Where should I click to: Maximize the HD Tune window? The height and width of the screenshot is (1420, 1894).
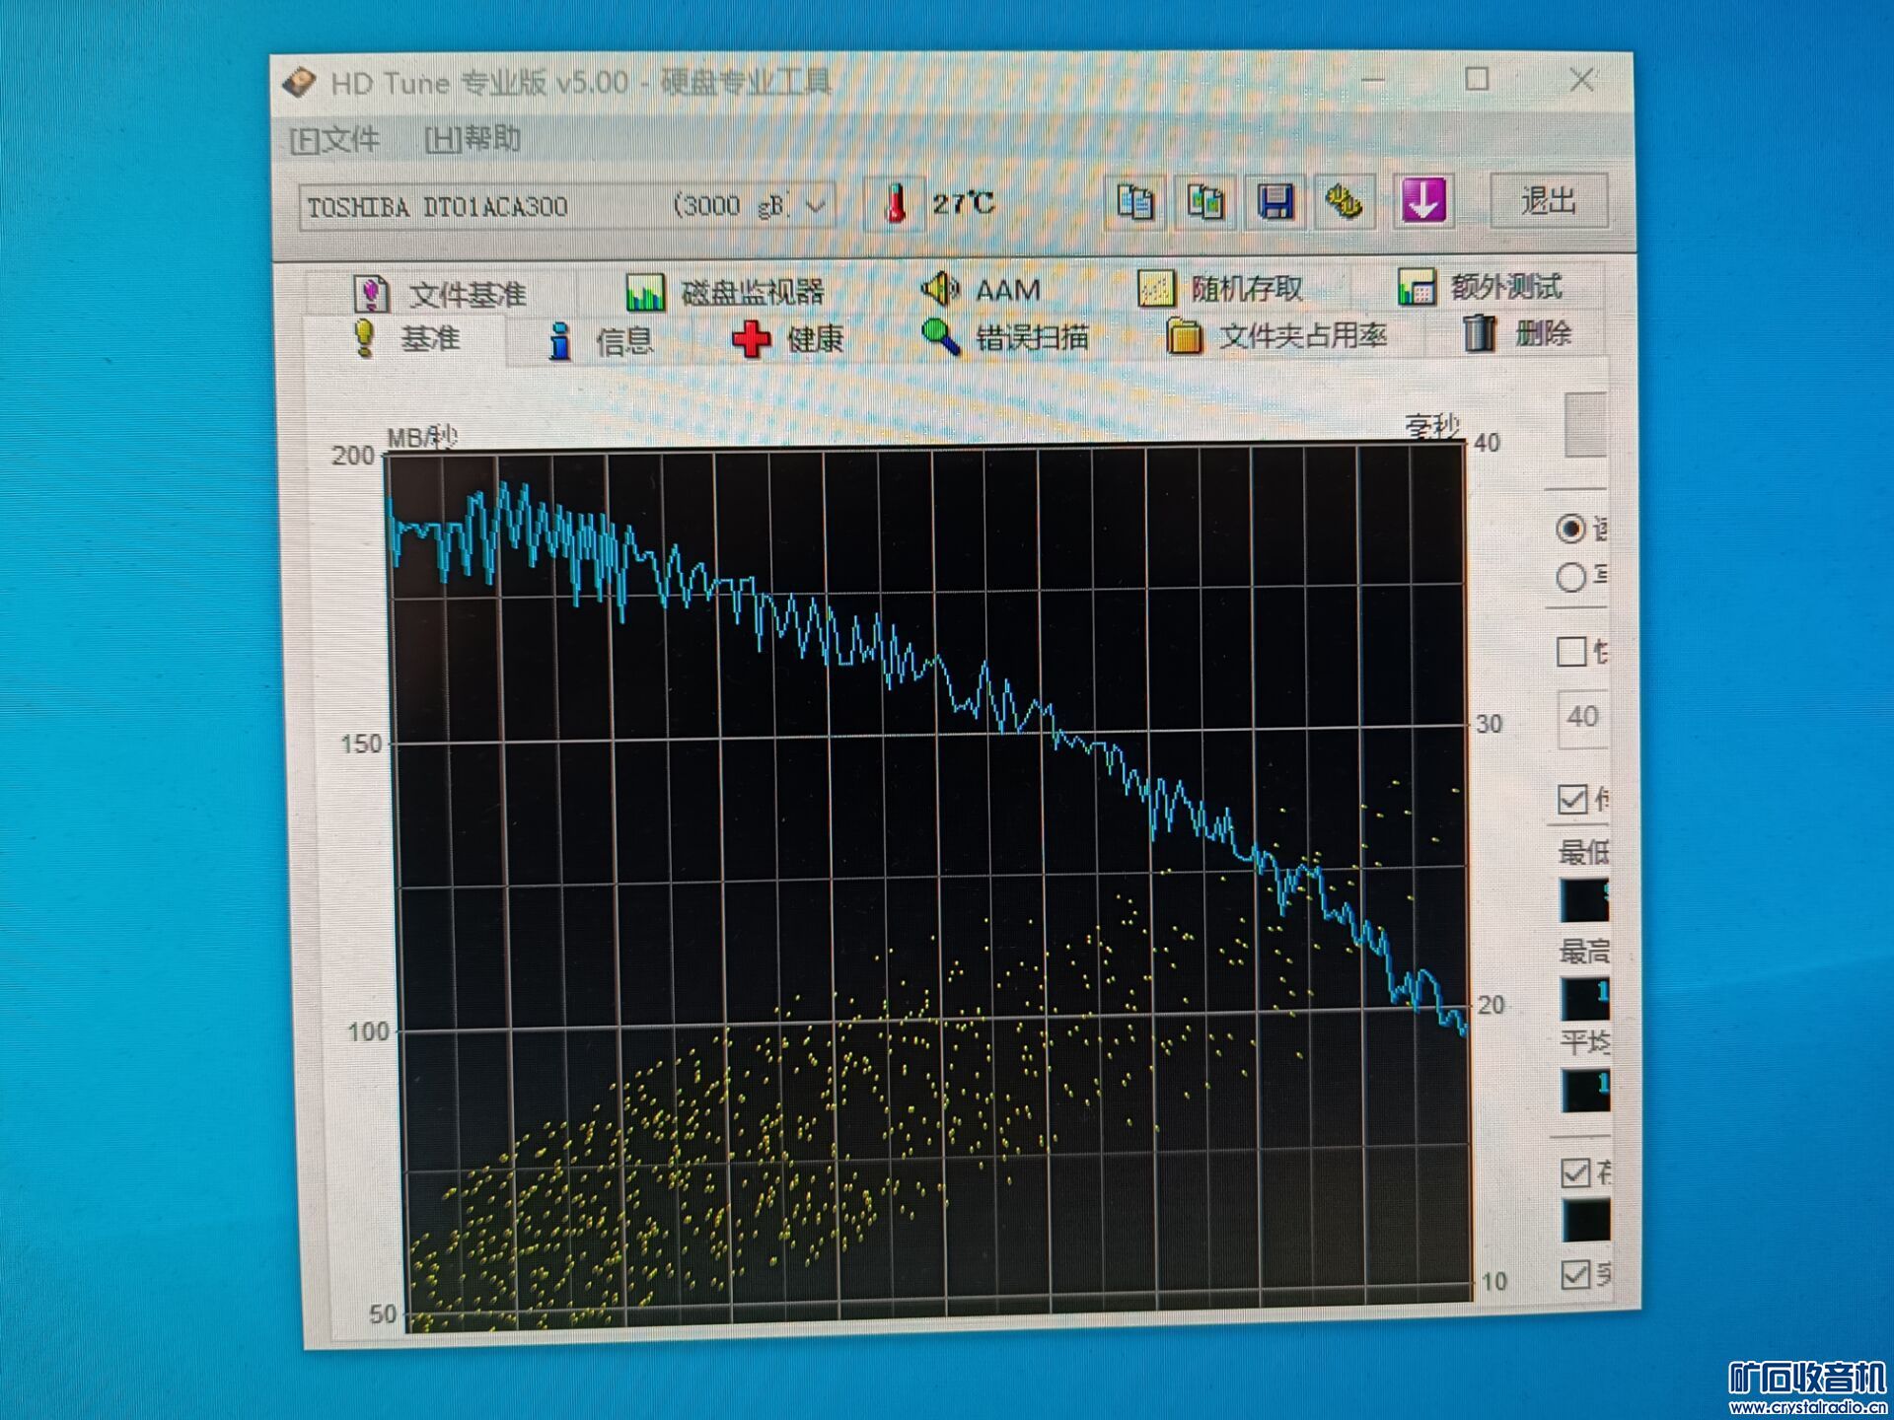1477,79
